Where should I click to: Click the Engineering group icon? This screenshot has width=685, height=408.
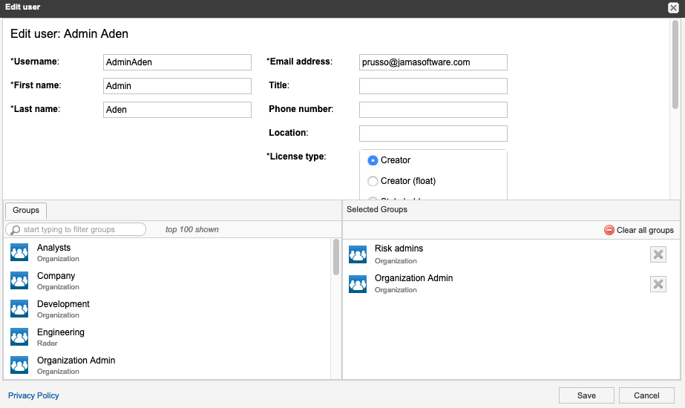pyautogui.click(x=19, y=337)
